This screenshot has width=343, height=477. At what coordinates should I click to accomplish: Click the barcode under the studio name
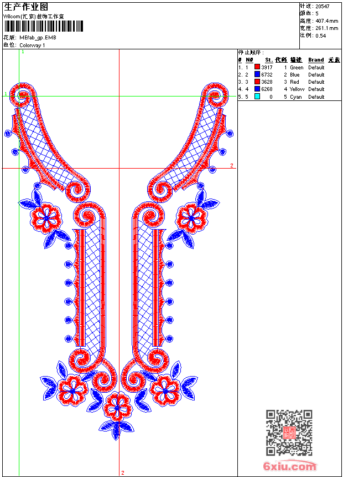click(x=43, y=26)
